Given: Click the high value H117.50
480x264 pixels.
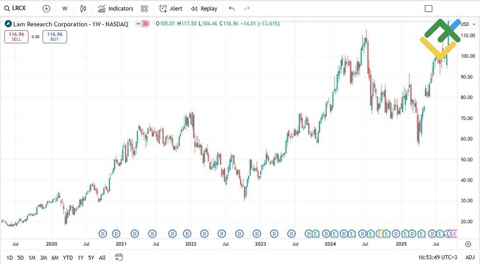Looking at the screenshot, I should coord(187,24).
